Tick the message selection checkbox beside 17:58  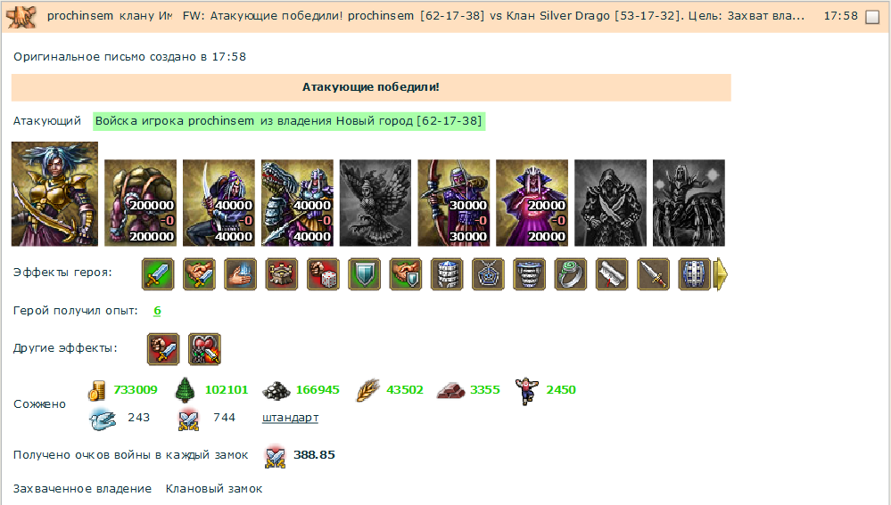coord(872,17)
